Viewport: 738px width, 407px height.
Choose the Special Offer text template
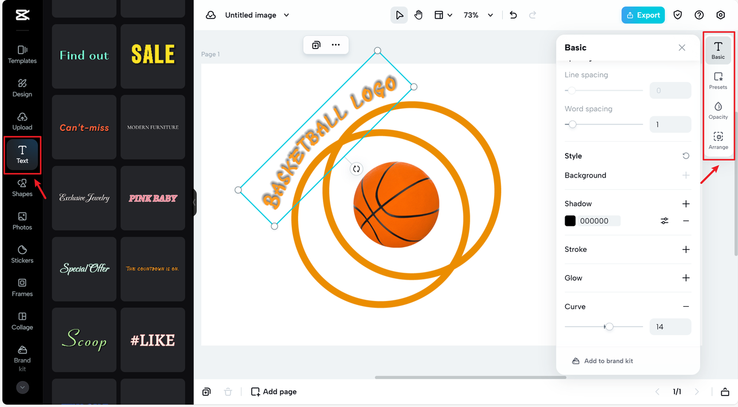click(x=84, y=269)
